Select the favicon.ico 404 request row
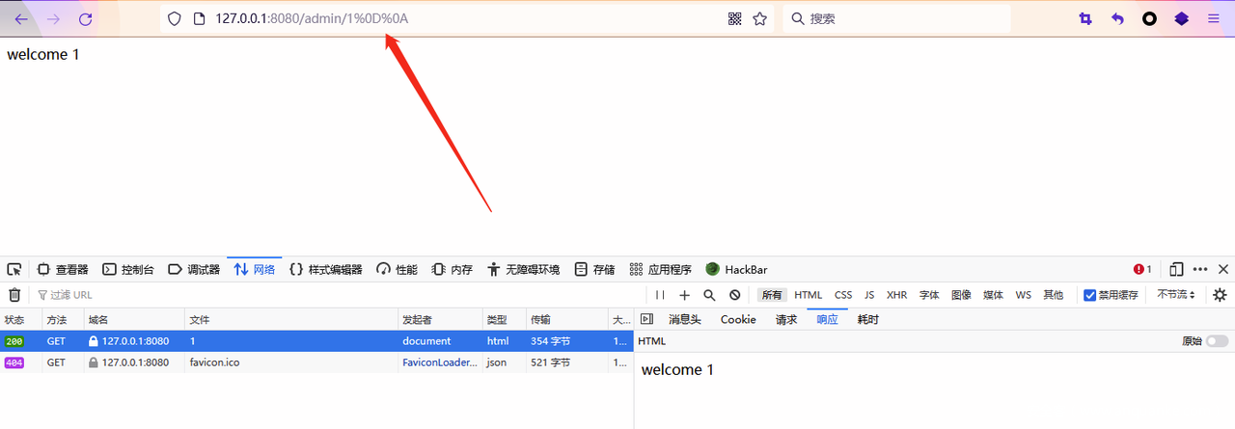 (316, 362)
